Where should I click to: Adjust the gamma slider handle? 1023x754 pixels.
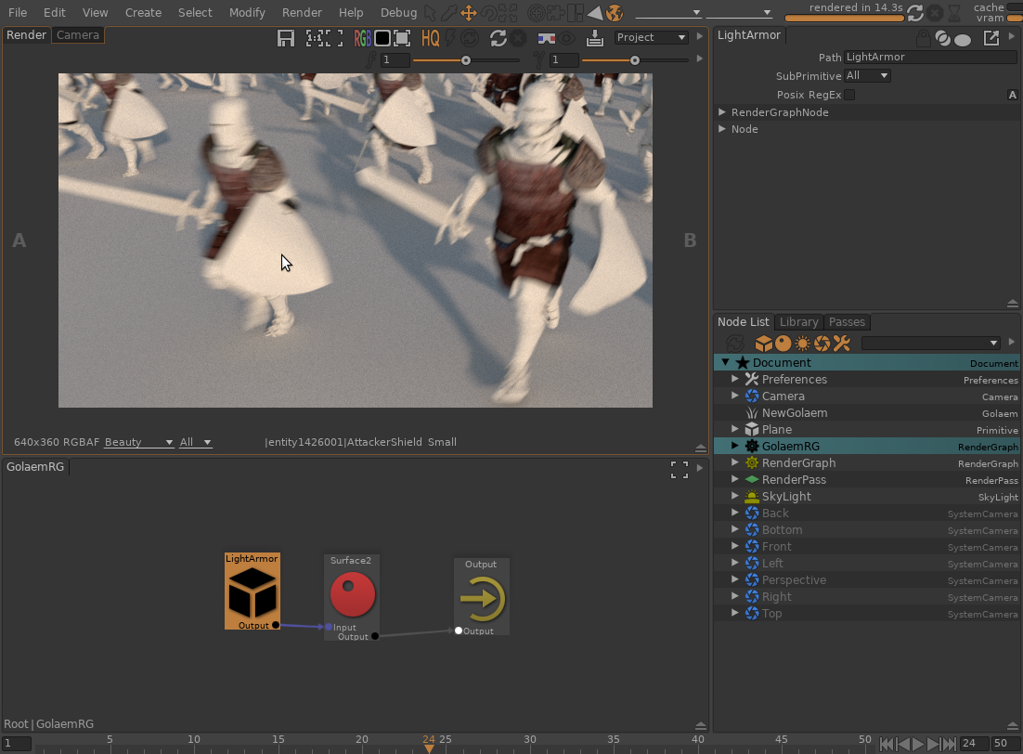pos(635,60)
